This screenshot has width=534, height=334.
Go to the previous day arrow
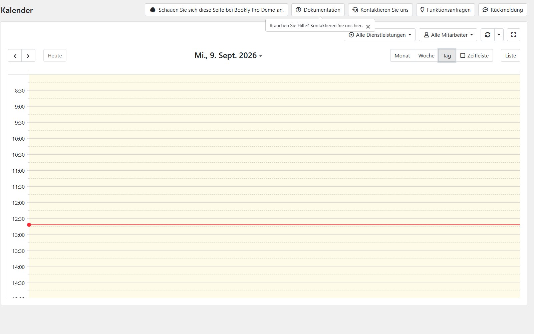pos(15,56)
